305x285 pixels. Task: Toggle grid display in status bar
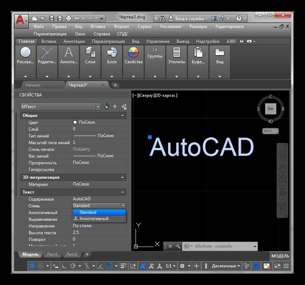coord(32,266)
